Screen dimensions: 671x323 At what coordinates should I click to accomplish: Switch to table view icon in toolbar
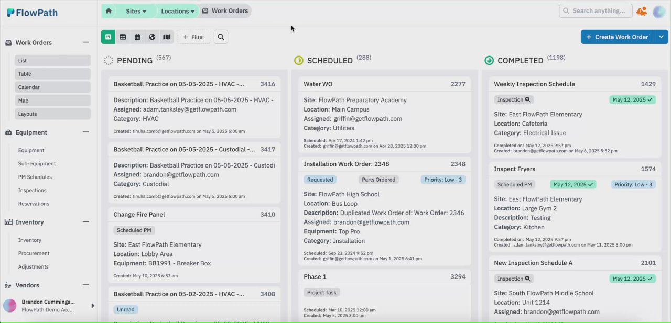(x=123, y=37)
